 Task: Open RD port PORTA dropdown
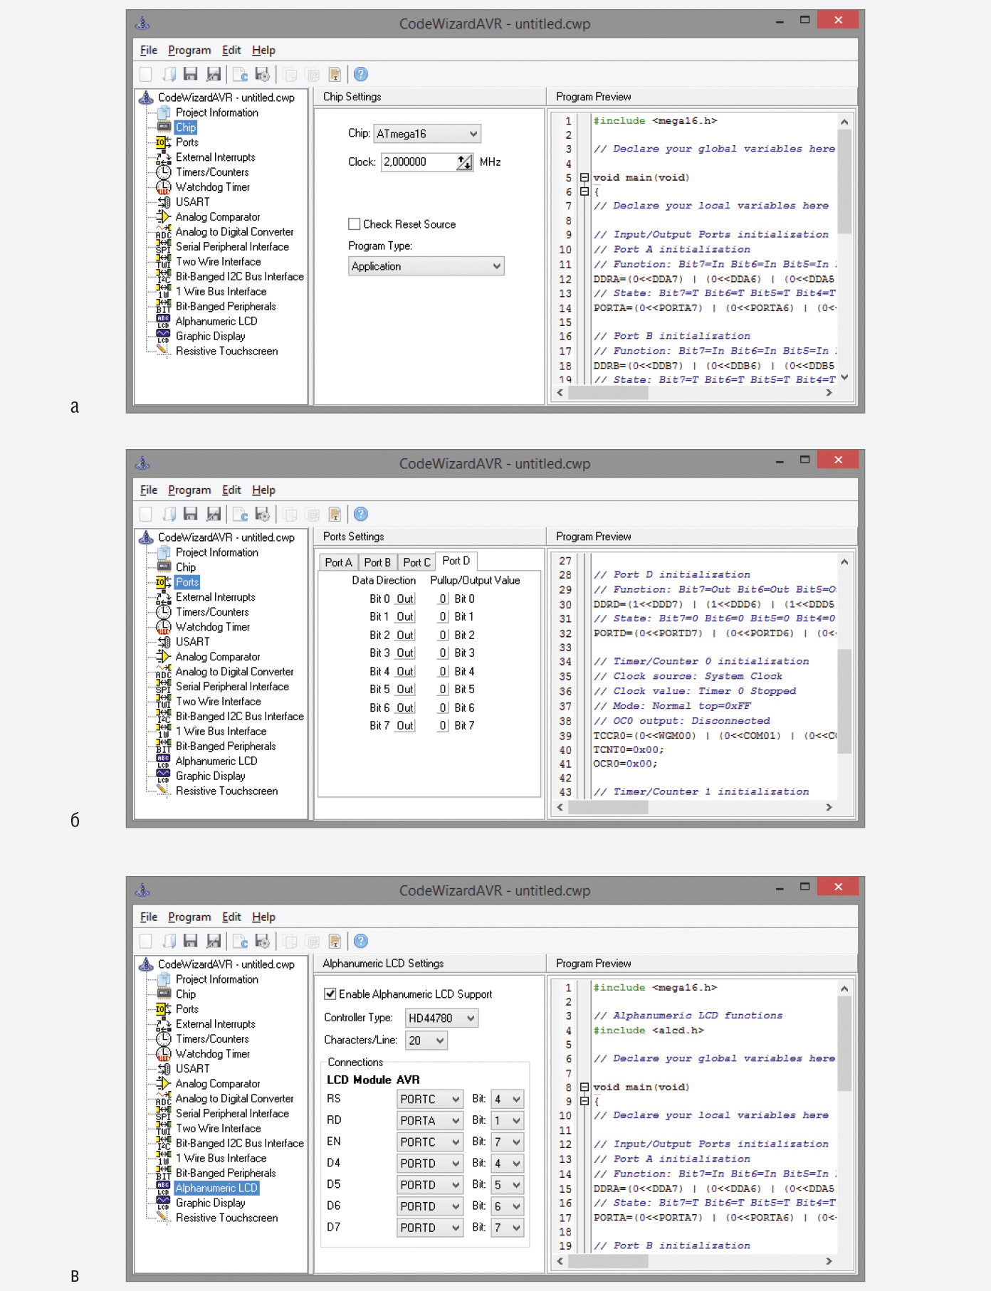(430, 1121)
